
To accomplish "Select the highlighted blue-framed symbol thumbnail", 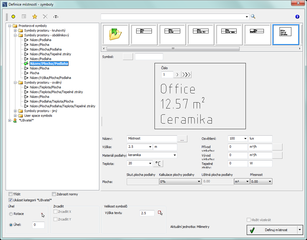I will click(x=286, y=35).
